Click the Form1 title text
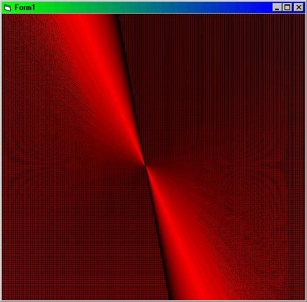 [25, 8]
